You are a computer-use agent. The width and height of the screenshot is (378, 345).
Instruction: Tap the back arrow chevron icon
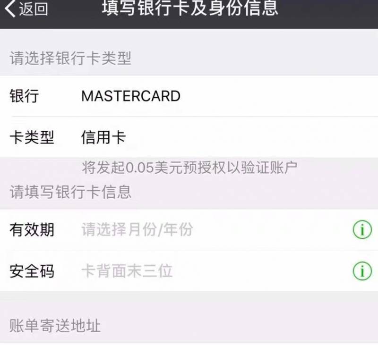(x=10, y=8)
